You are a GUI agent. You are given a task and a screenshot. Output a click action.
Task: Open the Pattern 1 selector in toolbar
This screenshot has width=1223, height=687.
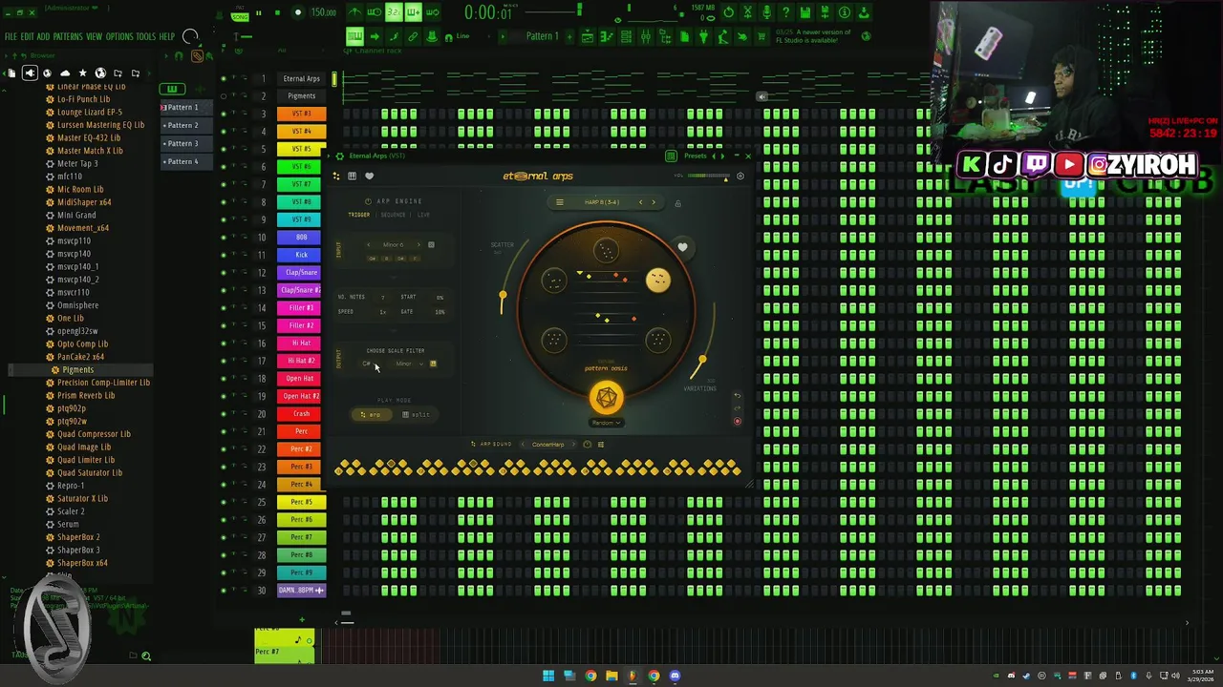[542, 36]
